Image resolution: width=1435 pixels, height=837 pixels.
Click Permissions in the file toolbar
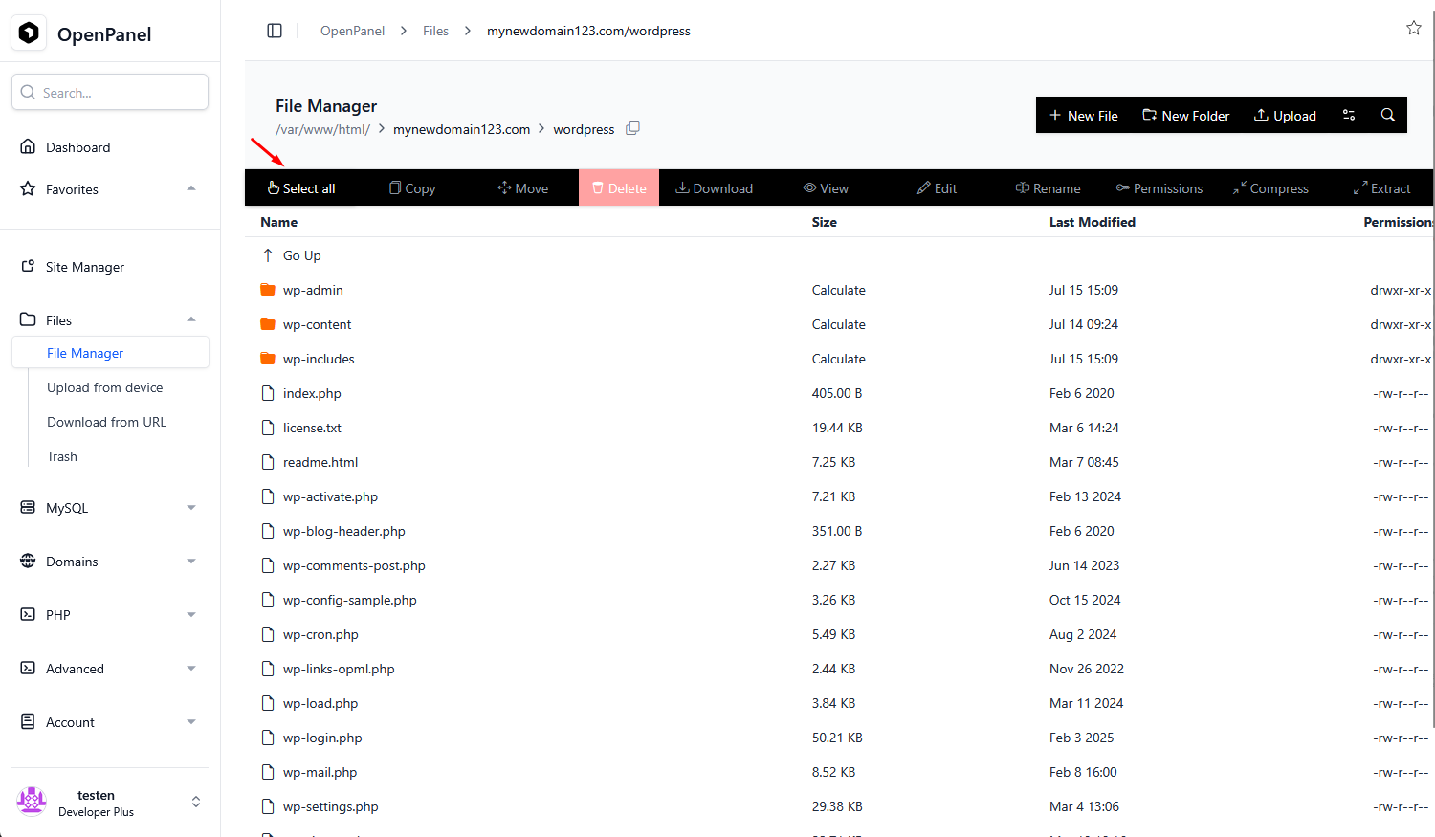click(x=1159, y=188)
